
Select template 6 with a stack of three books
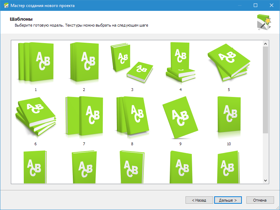[36, 117]
